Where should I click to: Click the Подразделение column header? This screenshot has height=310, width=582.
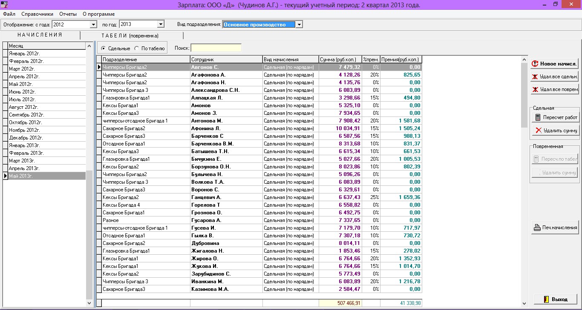[x=146, y=60]
